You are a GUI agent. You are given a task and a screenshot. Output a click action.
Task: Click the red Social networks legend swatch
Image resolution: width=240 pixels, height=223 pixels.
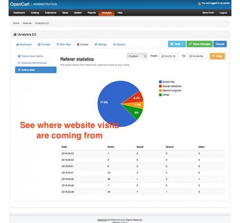[x=160, y=86]
